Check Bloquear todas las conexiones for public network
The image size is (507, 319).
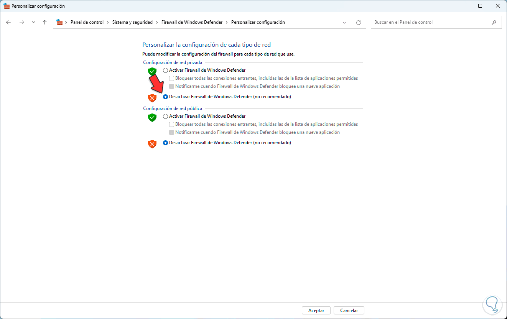pos(172,124)
